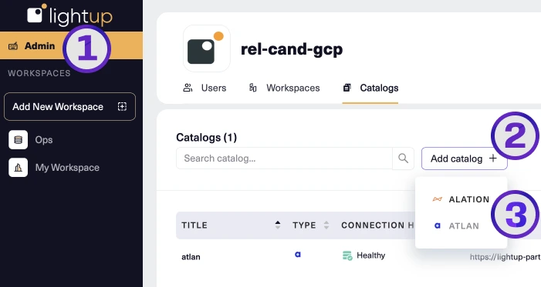541x287 pixels.
Task: Choose ALATION from the catalog menu
Action: [461, 199]
